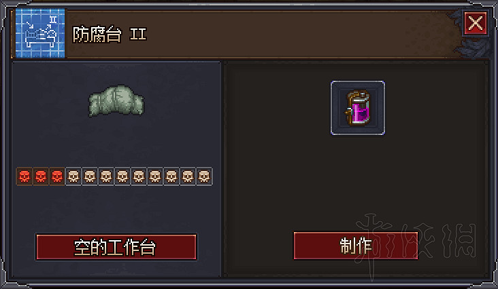Click the 制作 craft button
Image resolution: width=498 pixels, height=289 pixels.
click(356, 246)
